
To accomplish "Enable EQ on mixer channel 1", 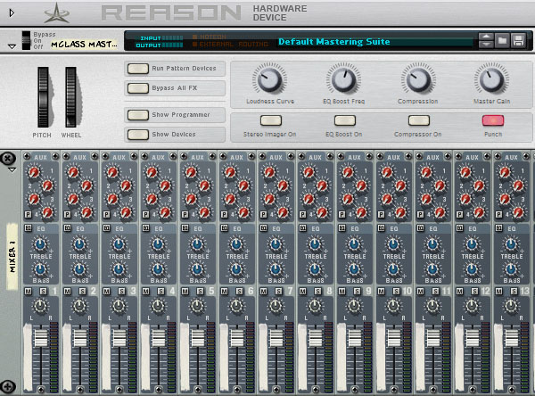I will click(29, 228).
